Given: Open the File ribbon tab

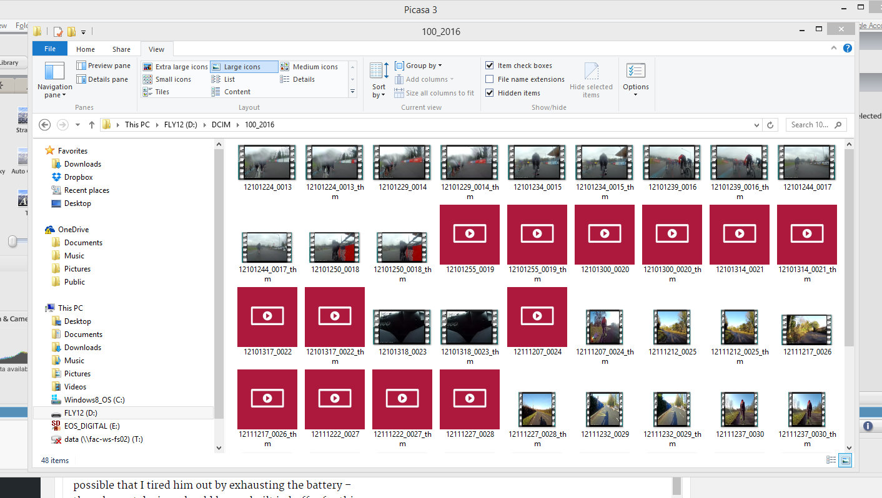Looking at the screenshot, I should [50, 49].
